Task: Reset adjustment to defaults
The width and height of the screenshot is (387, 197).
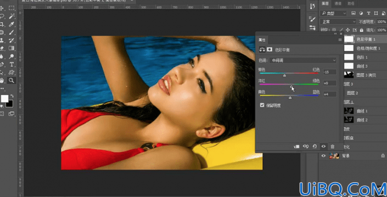Action: click(315, 147)
